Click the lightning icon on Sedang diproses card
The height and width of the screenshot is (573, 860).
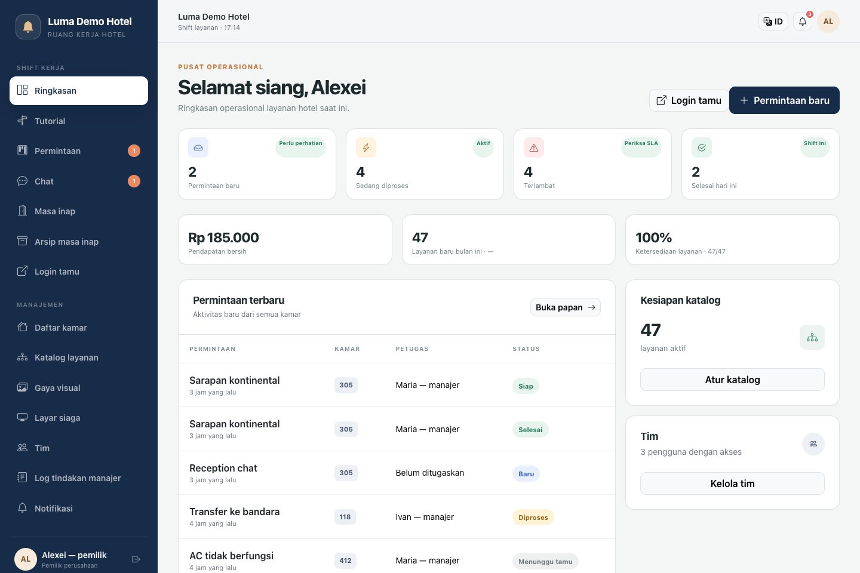(x=366, y=147)
